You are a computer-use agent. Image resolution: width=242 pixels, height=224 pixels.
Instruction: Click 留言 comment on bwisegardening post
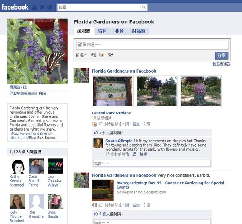pyautogui.click(x=136, y=205)
